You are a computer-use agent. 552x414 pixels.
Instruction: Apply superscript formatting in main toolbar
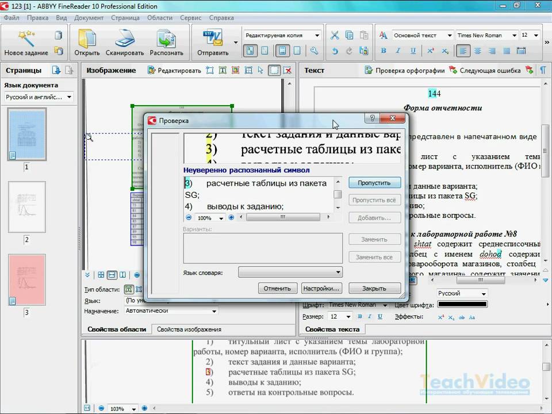[x=430, y=51]
